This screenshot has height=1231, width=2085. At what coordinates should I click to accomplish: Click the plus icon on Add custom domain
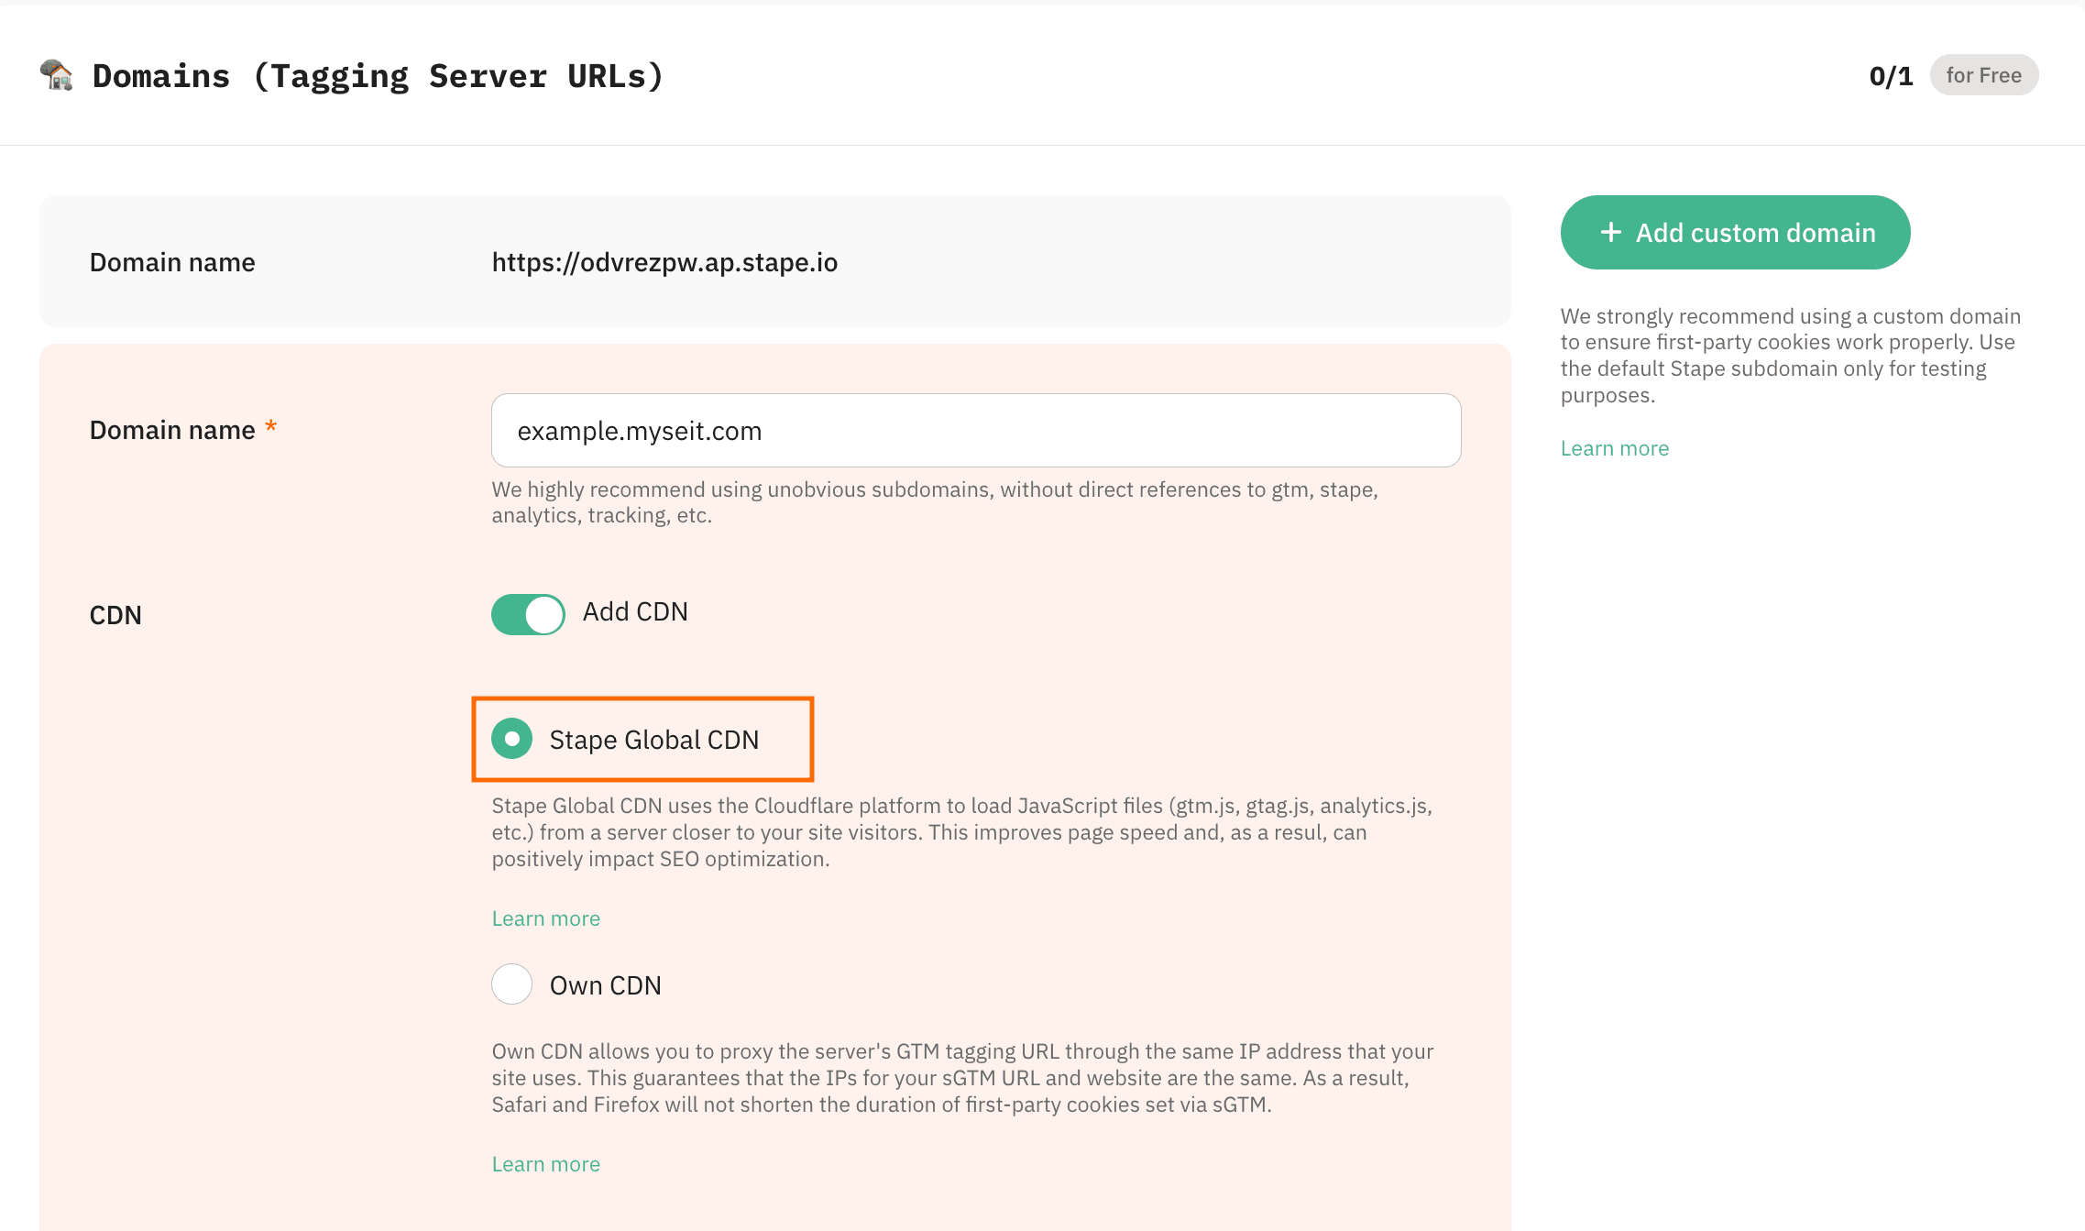pyautogui.click(x=1610, y=233)
